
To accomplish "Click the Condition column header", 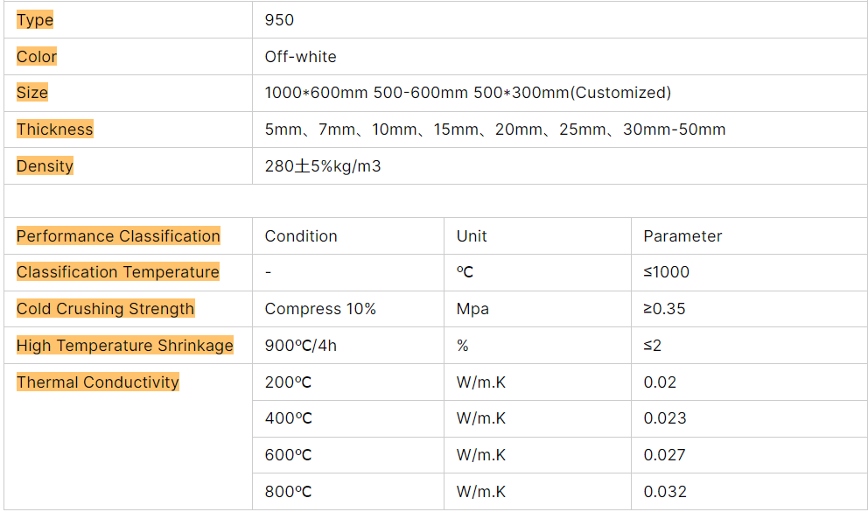I will coord(301,236).
